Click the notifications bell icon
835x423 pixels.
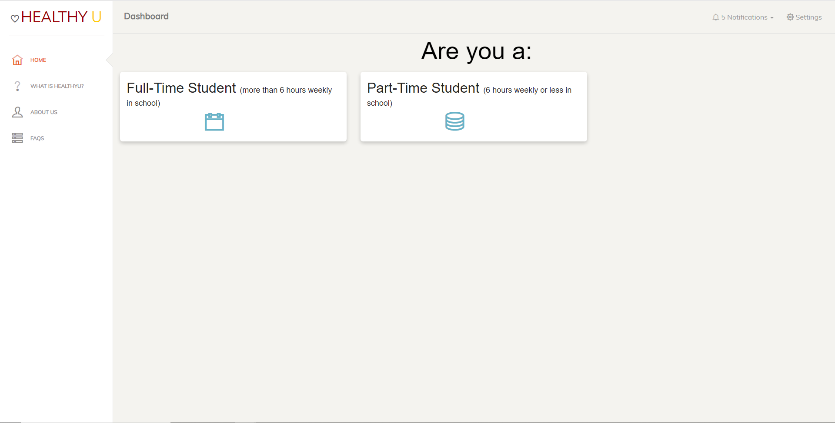pyautogui.click(x=716, y=17)
